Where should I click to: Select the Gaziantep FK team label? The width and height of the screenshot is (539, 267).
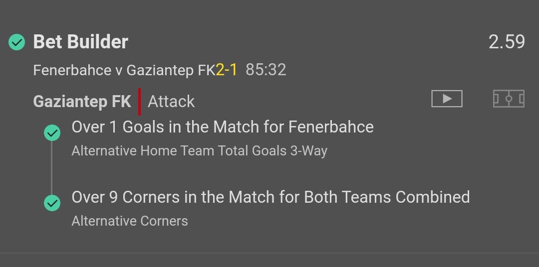coord(82,102)
